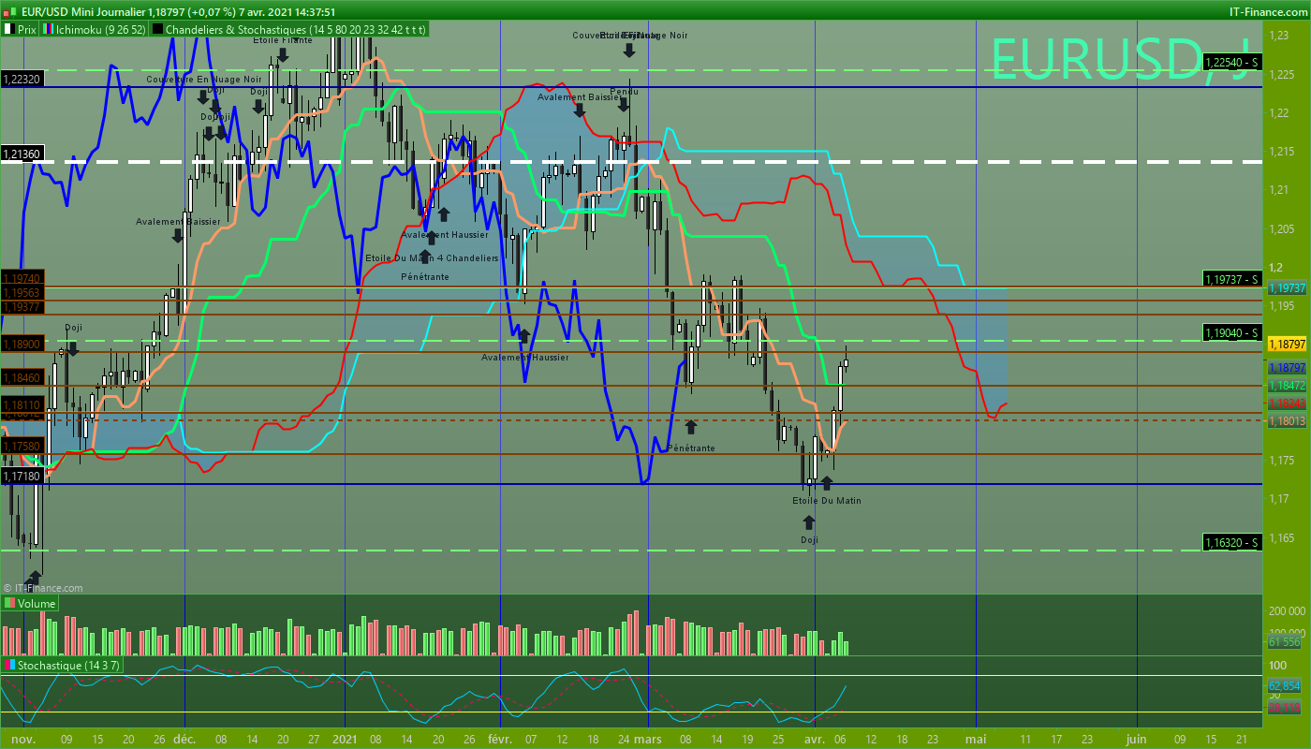Click the Etoile Du Matin 4 Chandeliers label
Viewport: 1311px width, 749px height.
tap(431, 257)
